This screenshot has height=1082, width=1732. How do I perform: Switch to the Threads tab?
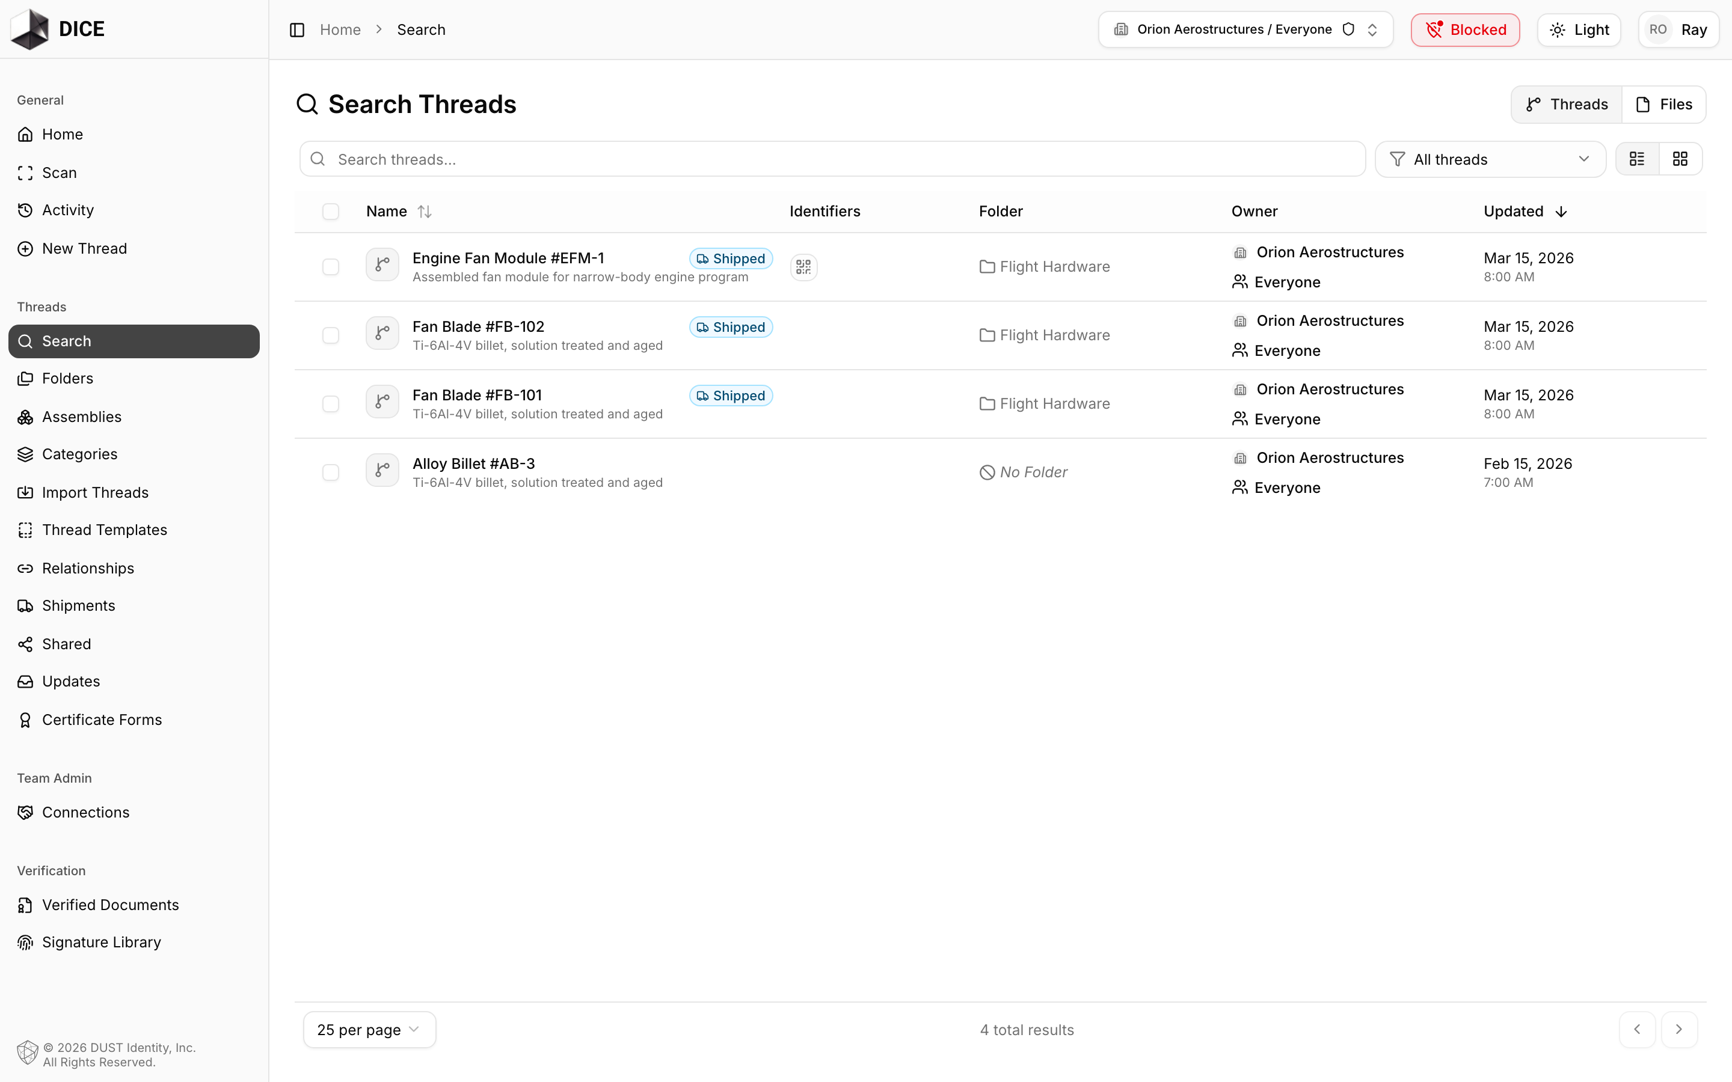(1567, 105)
